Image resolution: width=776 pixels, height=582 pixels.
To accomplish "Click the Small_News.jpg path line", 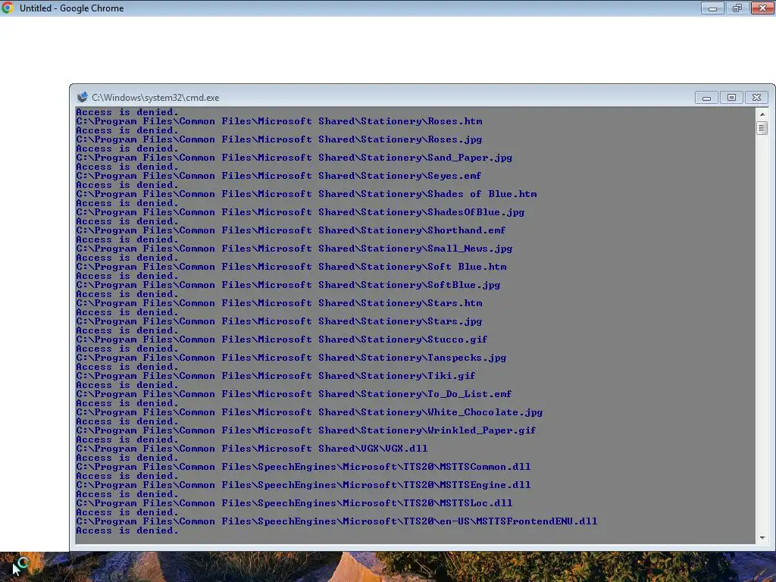I will [x=294, y=249].
